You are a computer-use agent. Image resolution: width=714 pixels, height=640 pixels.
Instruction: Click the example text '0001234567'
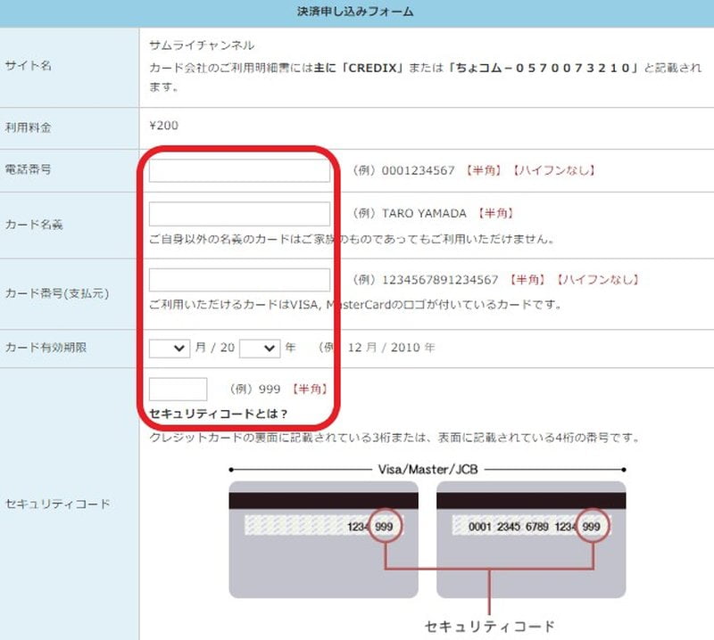coord(418,170)
